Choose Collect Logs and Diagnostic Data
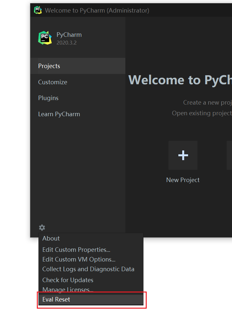This screenshot has height=318, width=232. tap(91, 269)
